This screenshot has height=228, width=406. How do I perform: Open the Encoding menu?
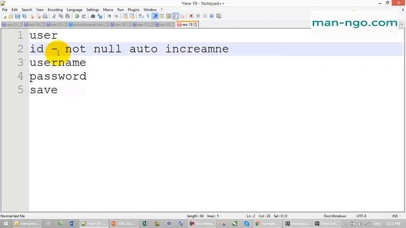click(x=55, y=10)
